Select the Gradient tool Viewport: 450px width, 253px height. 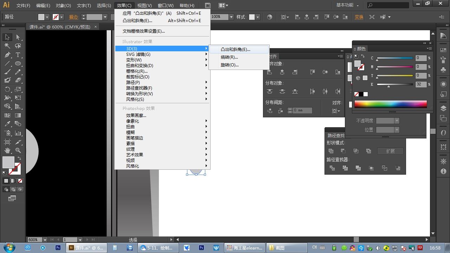pos(18,115)
